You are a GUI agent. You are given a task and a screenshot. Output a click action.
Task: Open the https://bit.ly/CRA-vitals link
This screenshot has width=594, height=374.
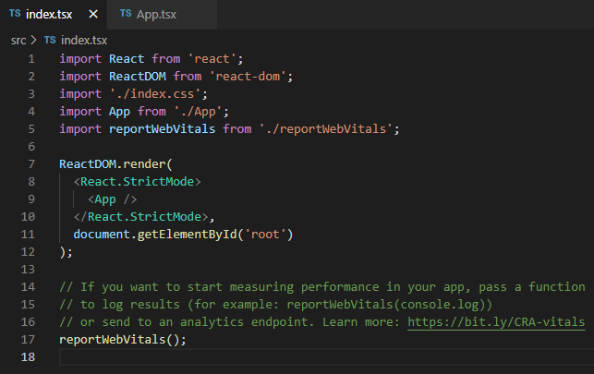(x=496, y=321)
